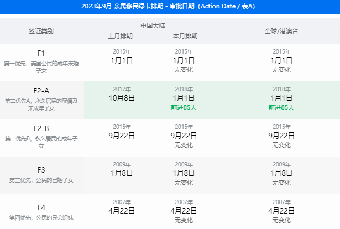Screen dimensions: 340x229
Task: Click the September 2023 table title banner
Action: point(170,7)
